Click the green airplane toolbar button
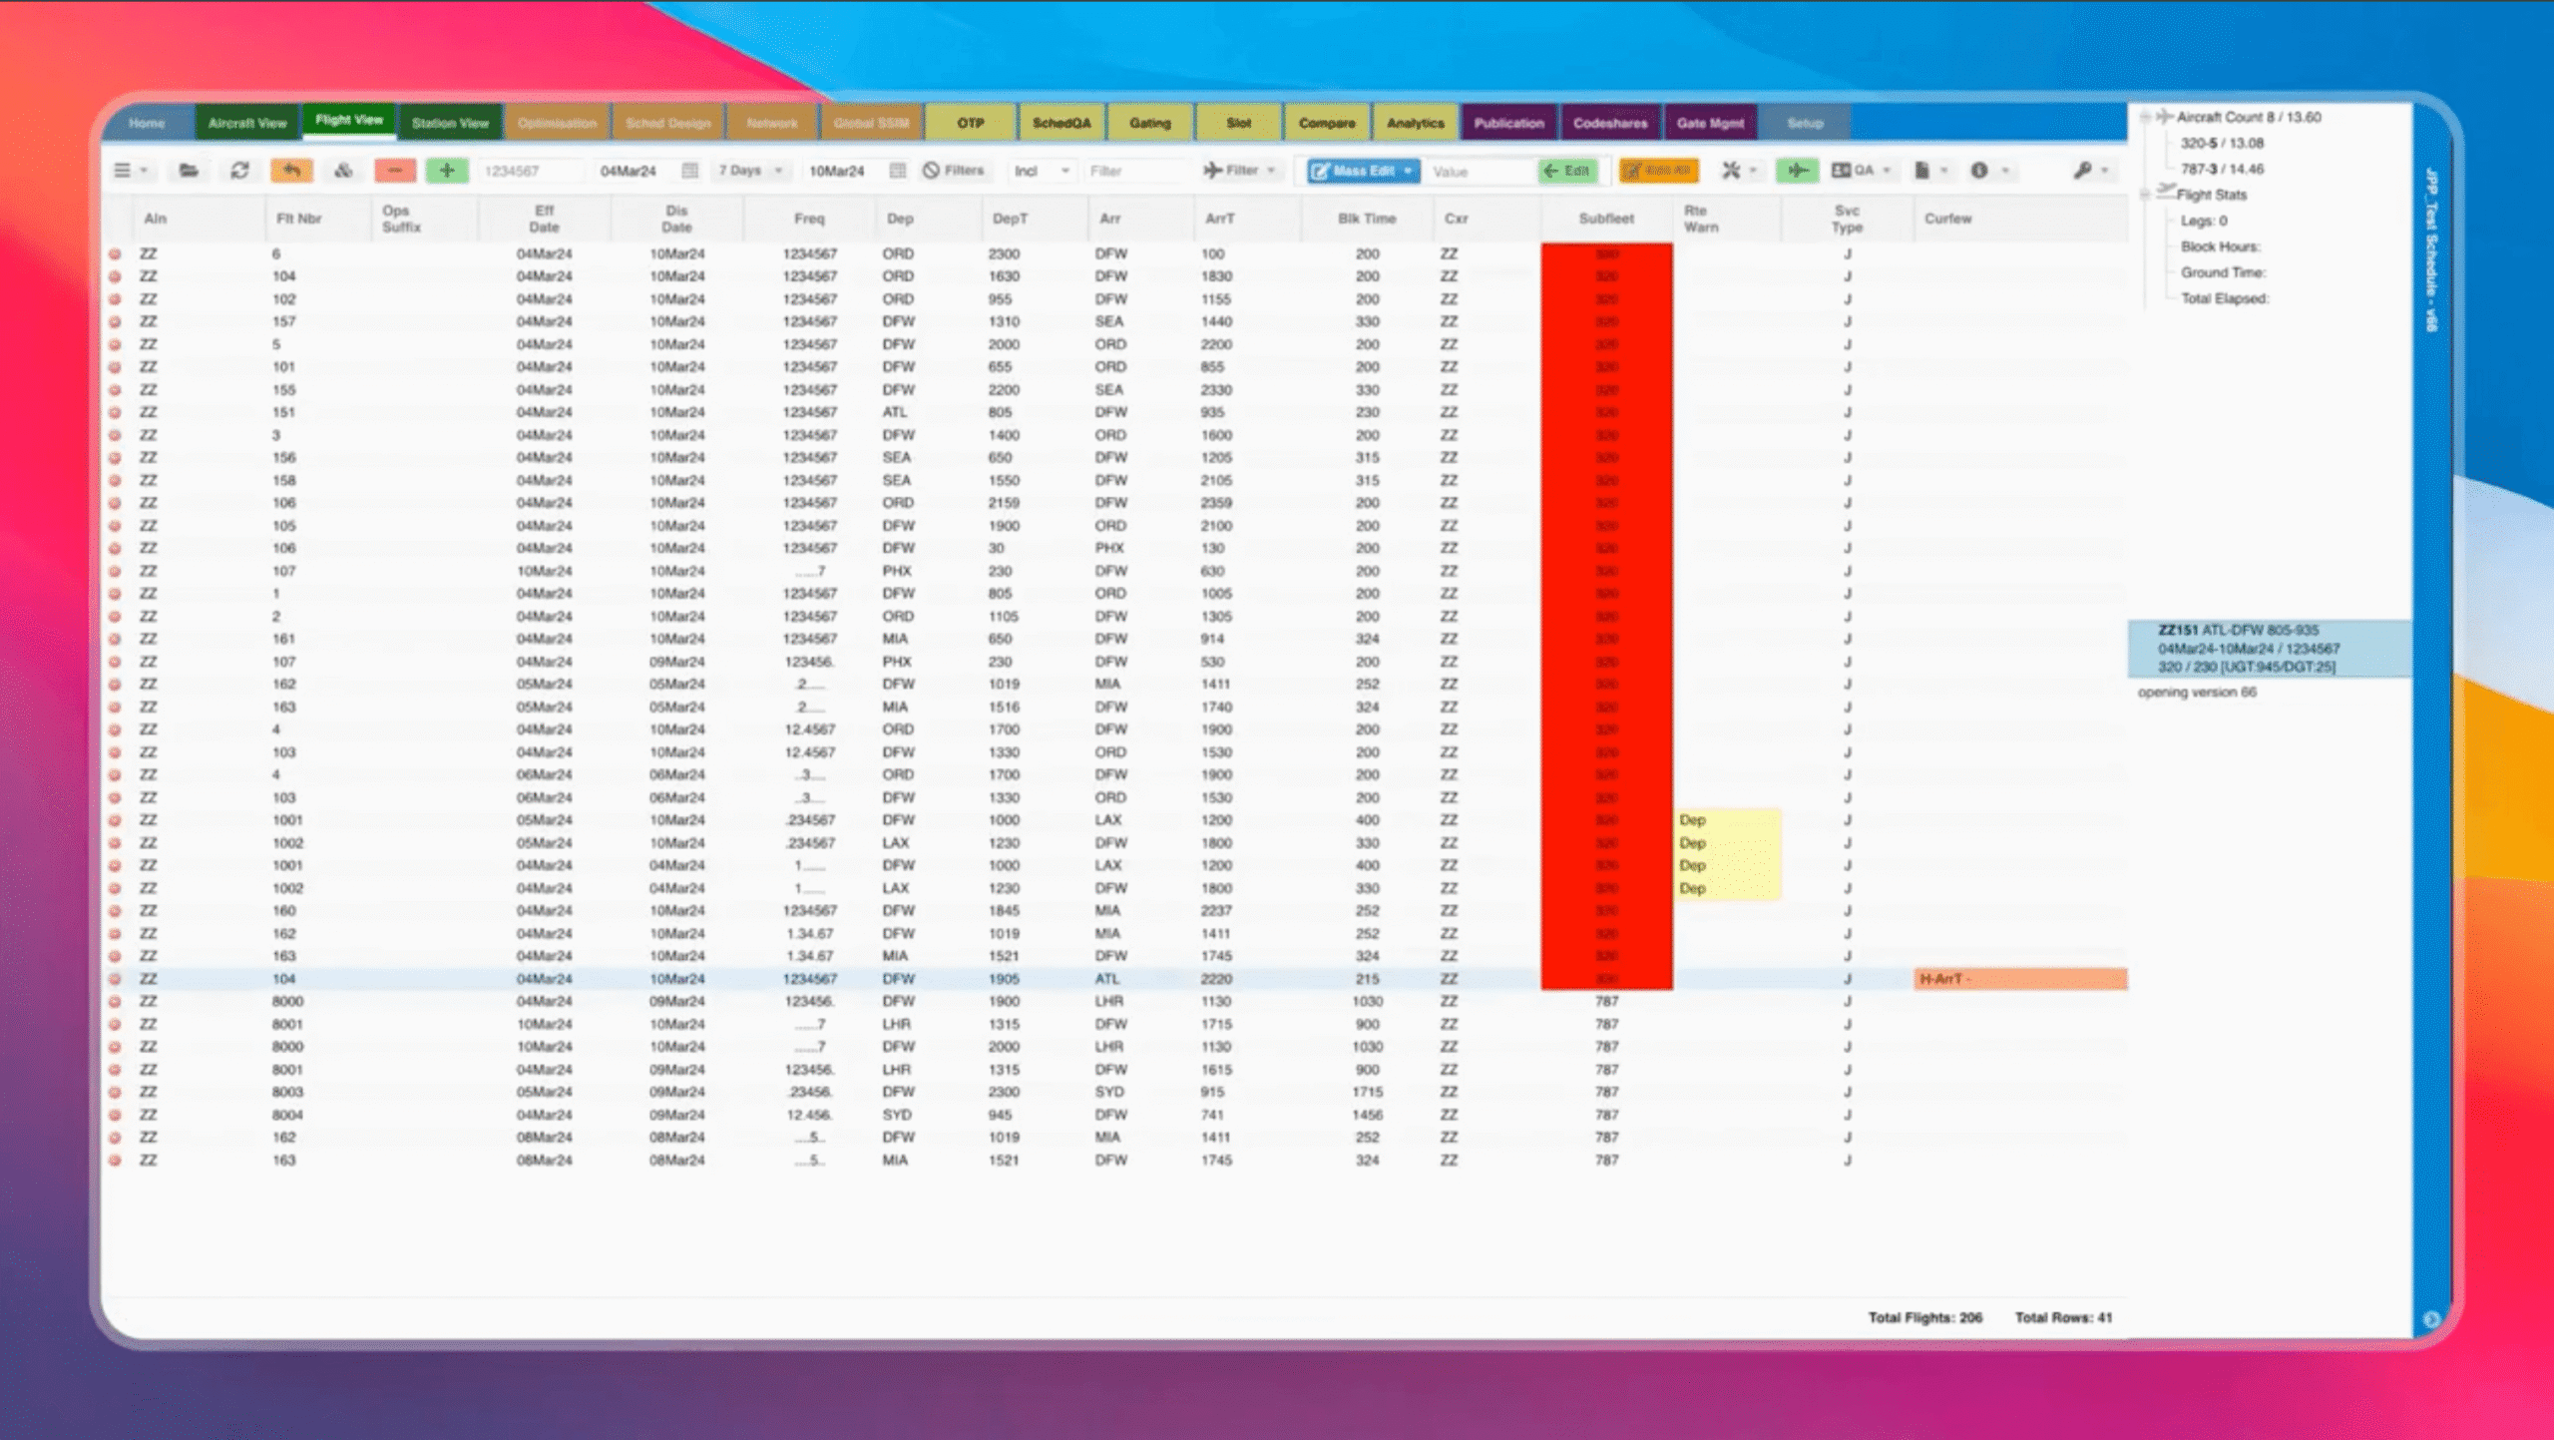 tap(1797, 171)
